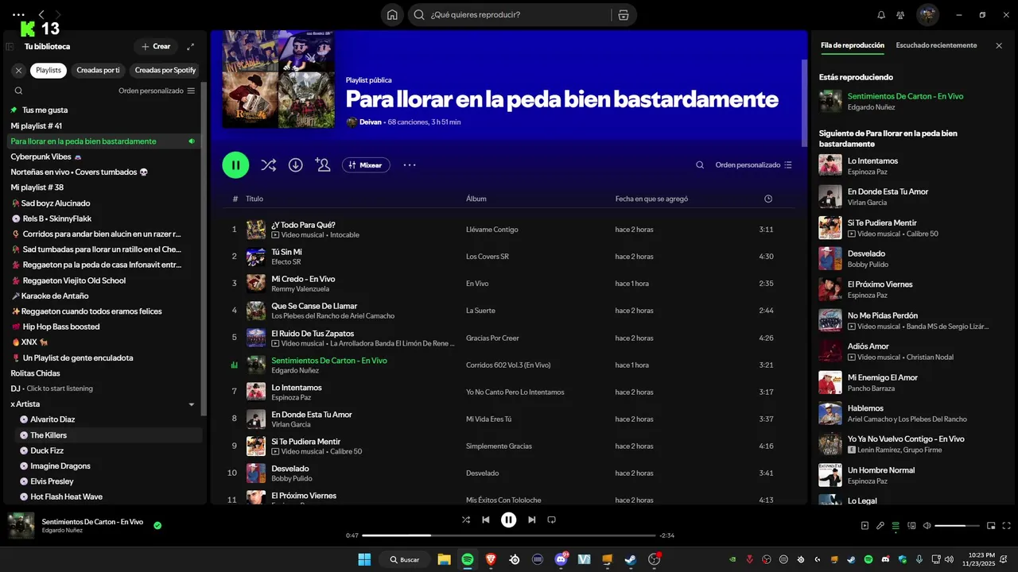This screenshot has height=572, width=1018.
Task: Clear the Playlists filter with X
Action: [18, 70]
